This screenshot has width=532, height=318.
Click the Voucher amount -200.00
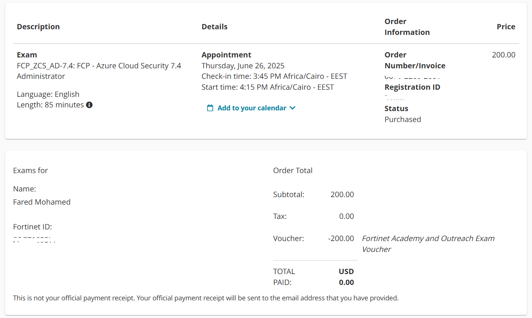coord(341,238)
